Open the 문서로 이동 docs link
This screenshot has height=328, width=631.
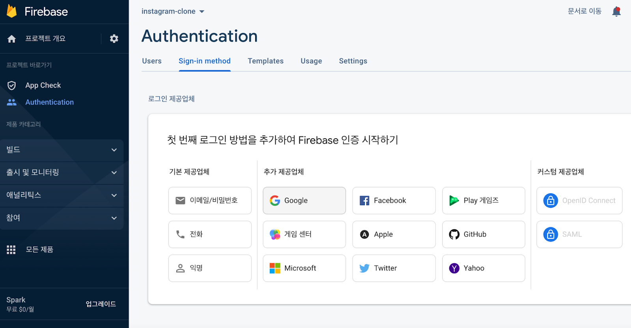coord(584,11)
